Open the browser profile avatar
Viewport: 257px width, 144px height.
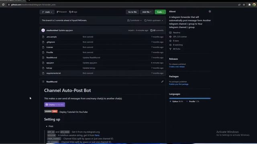[254, 5]
